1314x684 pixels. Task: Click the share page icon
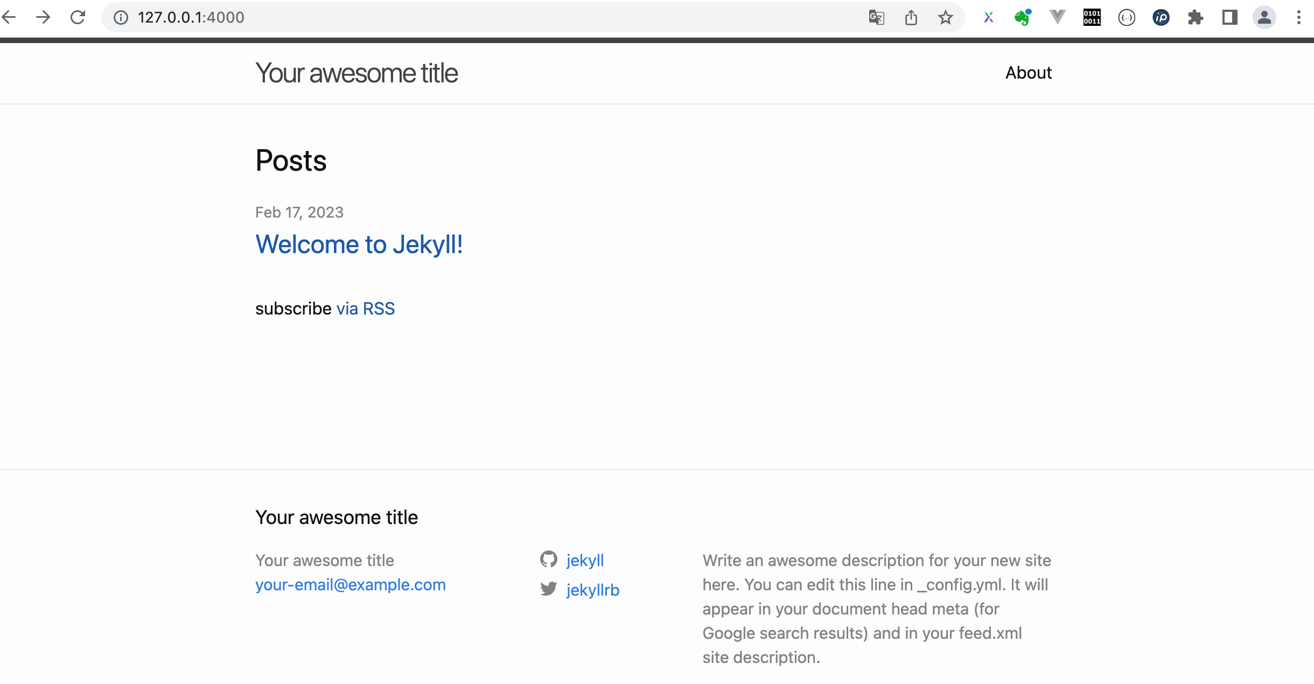click(911, 18)
